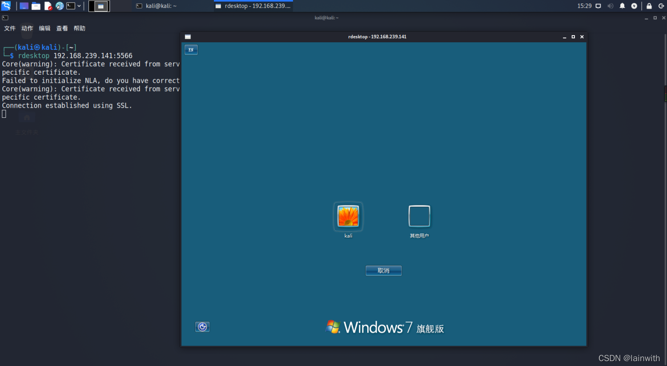Click the kali@kali prompt text
Image resolution: width=667 pixels, height=366 pixels.
point(38,47)
